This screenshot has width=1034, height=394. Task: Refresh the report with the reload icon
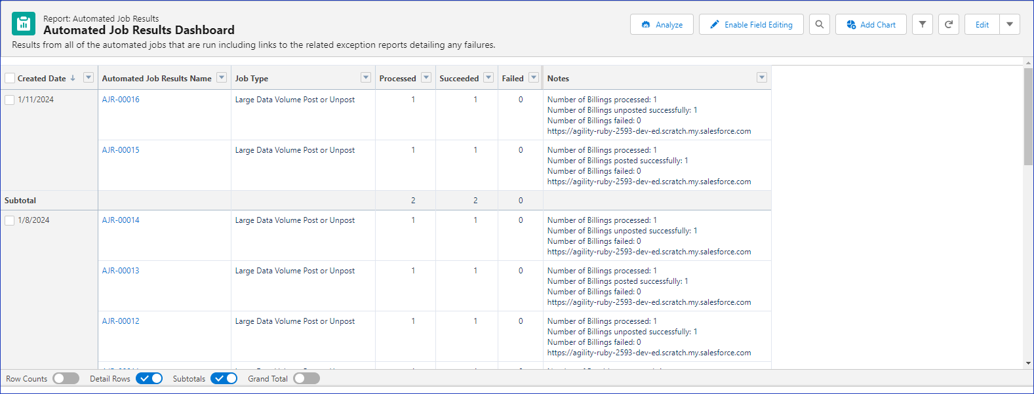pyautogui.click(x=948, y=24)
